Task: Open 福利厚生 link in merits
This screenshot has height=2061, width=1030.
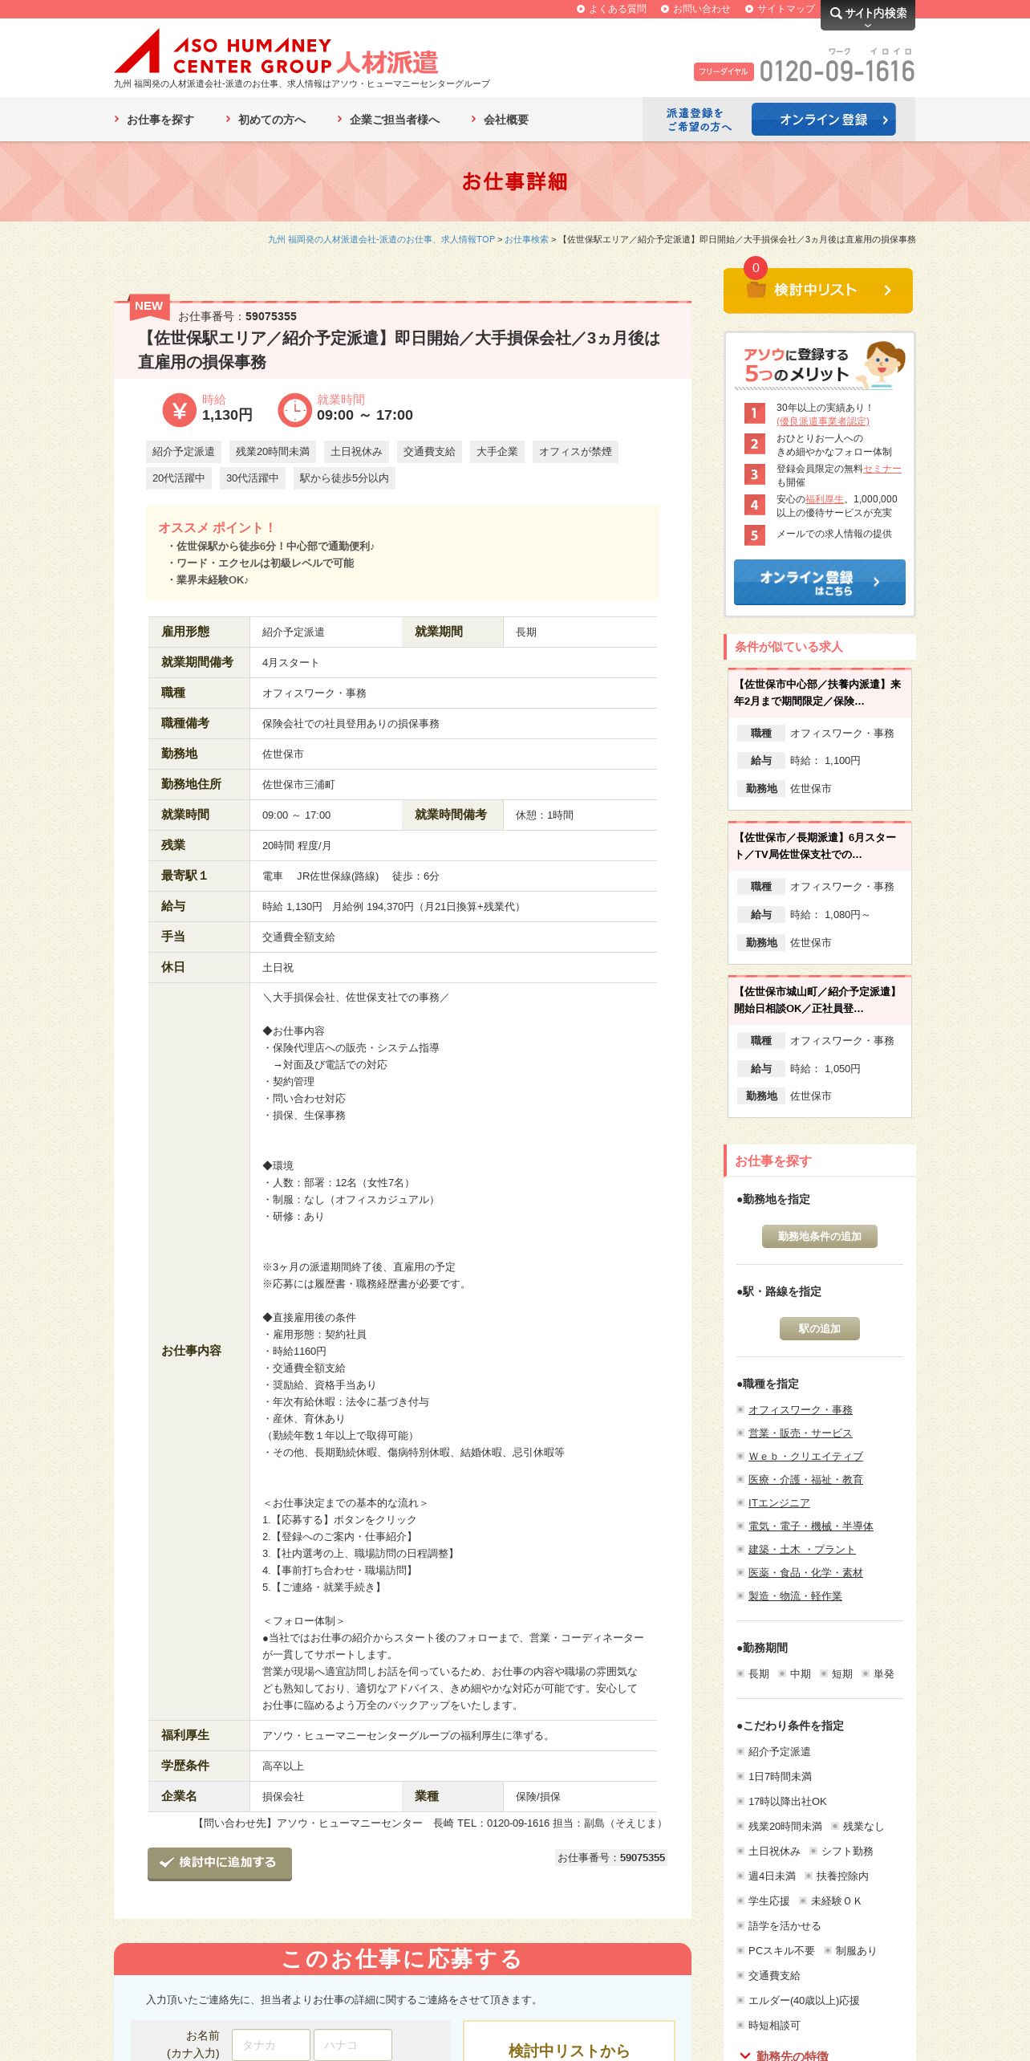Action: (825, 499)
